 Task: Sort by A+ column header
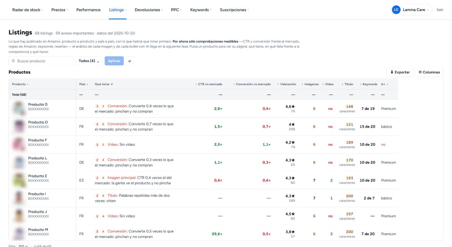pyautogui.click(x=385, y=84)
